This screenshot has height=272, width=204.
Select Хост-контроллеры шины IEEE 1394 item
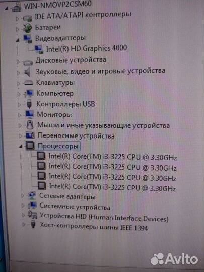(x=94, y=226)
